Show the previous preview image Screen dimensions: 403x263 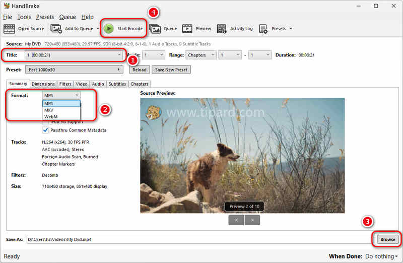236,220
